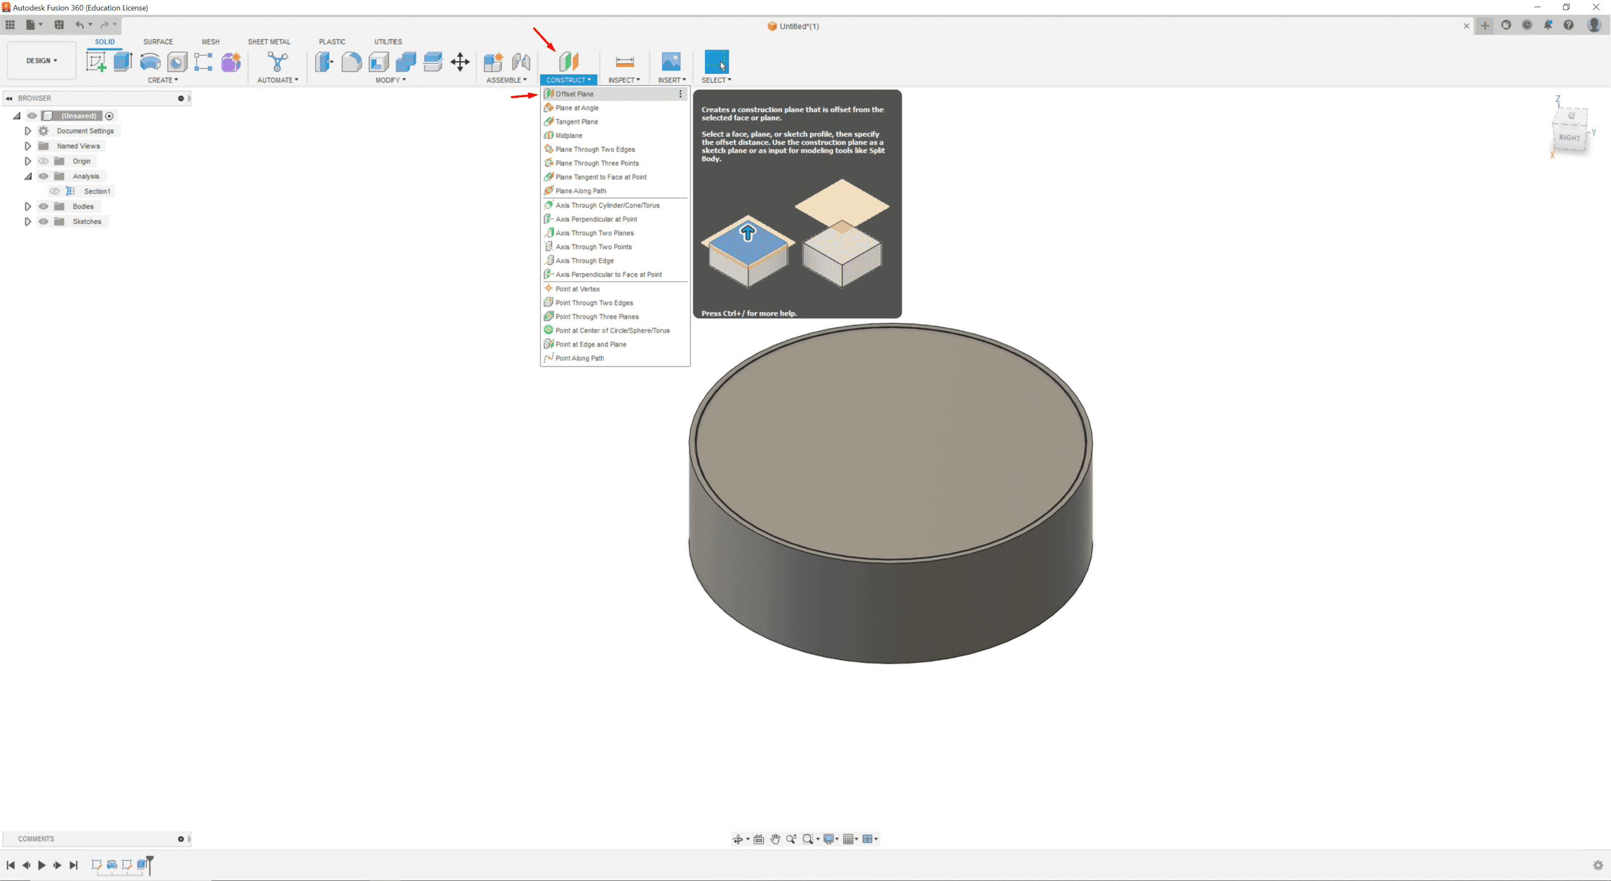Collapse the Analysis folder
The width and height of the screenshot is (1611, 881).
[27, 176]
